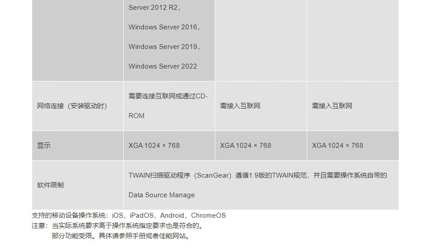Click the 'Windows Server 2016' entry
Image resolution: width=442 pixels, height=248 pixels.
[x=164, y=27]
